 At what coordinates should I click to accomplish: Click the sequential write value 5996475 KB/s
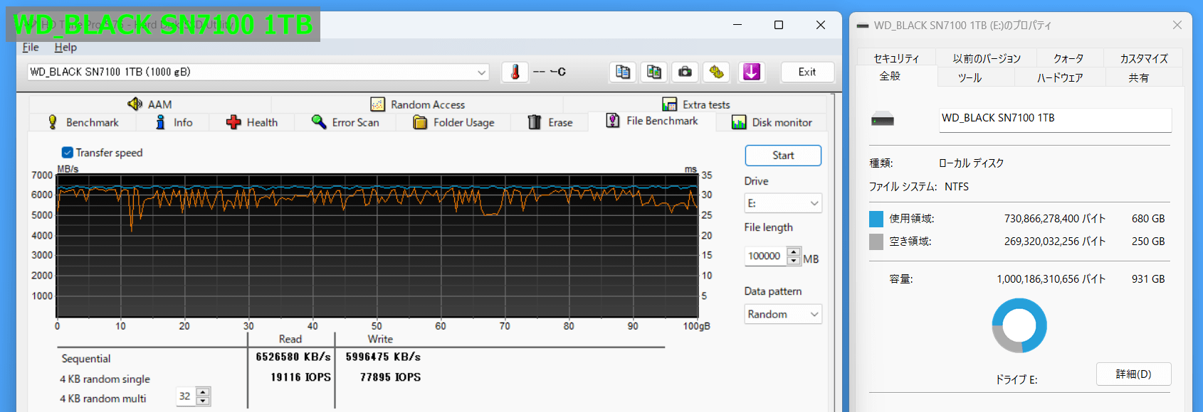tap(383, 357)
